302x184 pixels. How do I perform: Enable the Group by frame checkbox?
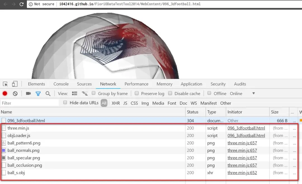click(93, 93)
